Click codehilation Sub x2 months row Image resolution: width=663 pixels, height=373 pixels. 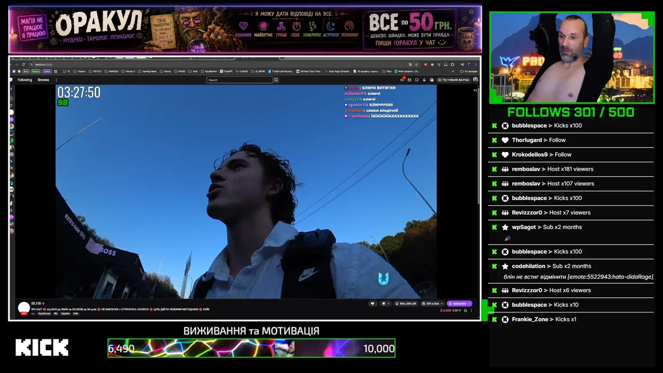pos(571,271)
